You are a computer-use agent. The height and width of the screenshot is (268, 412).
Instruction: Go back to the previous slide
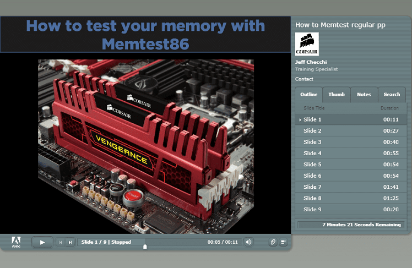61,242
